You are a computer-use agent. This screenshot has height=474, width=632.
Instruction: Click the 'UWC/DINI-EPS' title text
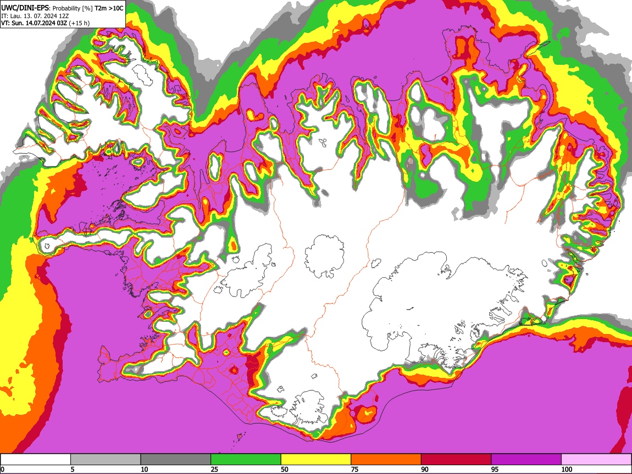coord(25,8)
